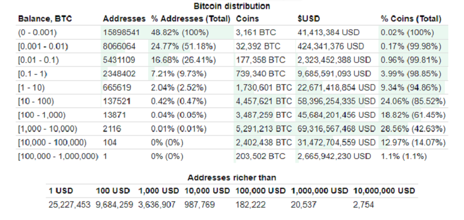The width and height of the screenshot is (464, 220).
Task: Click the "$USD" column header
Action: pyautogui.click(x=308, y=19)
